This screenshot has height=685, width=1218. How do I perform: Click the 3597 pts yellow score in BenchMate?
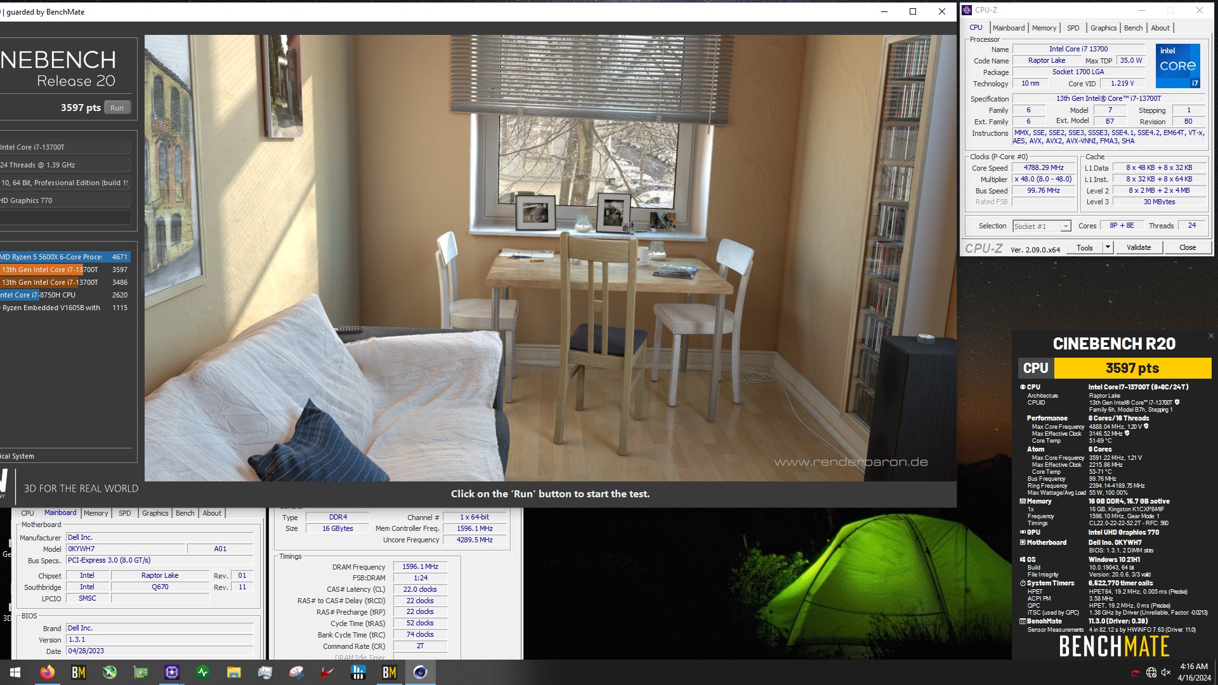tap(1132, 368)
